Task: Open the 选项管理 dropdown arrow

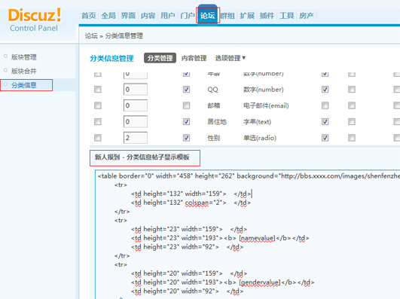Action: point(244,58)
